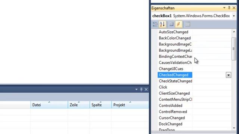Screen dimensions: 239x134
Task: Open the Eigenschaften window position menu
Action: (x=224, y=8)
